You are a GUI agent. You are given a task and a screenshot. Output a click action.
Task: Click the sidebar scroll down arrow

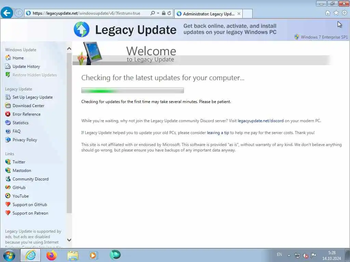point(69,240)
